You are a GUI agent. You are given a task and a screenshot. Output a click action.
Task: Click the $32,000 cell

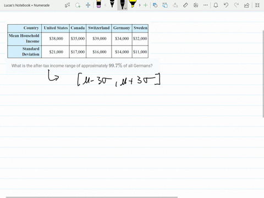[140, 38]
